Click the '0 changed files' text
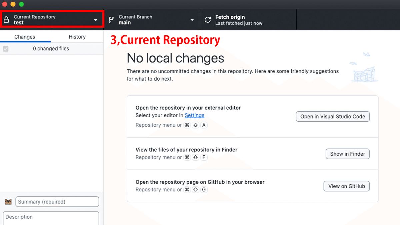The height and width of the screenshot is (225, 400). (51, 49)
